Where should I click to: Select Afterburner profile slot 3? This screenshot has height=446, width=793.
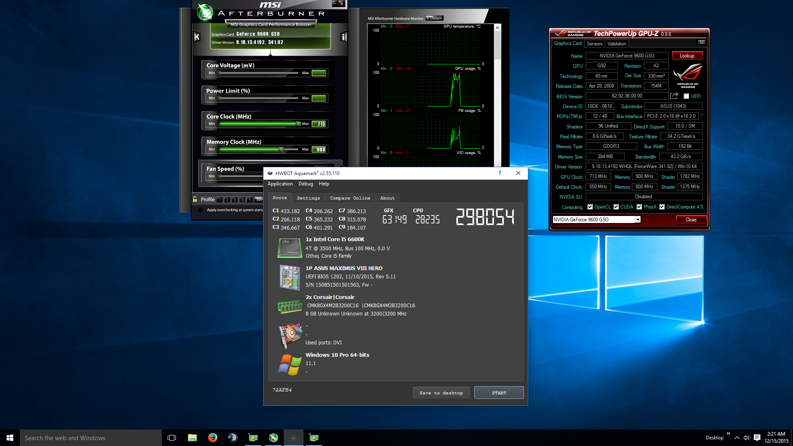coord(235,199)
